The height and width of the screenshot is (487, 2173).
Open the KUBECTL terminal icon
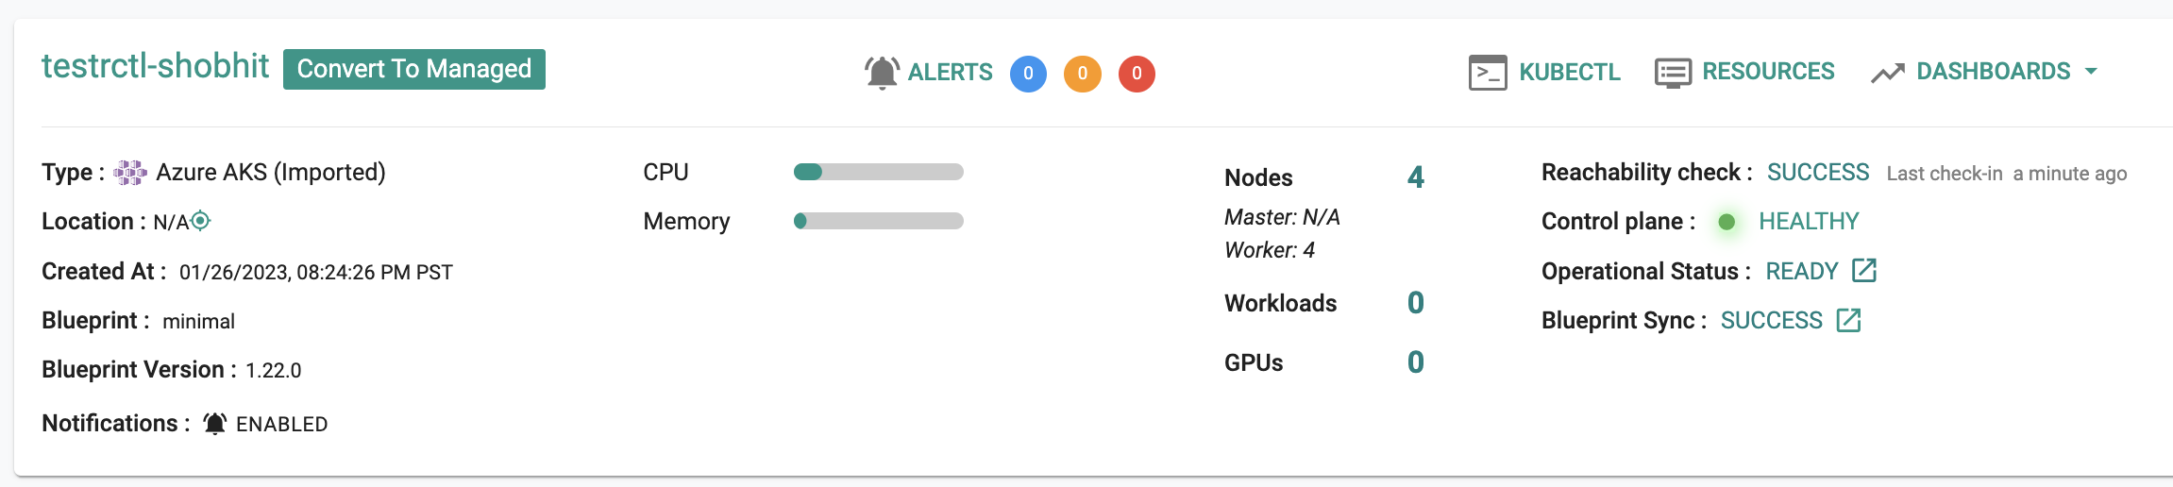pos(1488,73)
